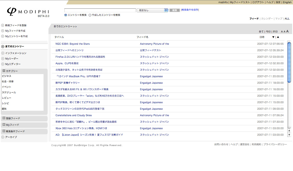Open the NGC 6384: Beyond the Stars entry

[x=72, y=44]
